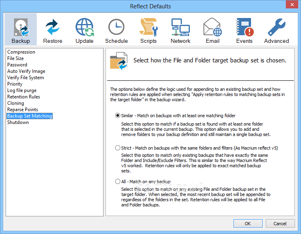This screenshot has width=301, height=234.
Task: Select Verify File System list entry
Action: 26,78
